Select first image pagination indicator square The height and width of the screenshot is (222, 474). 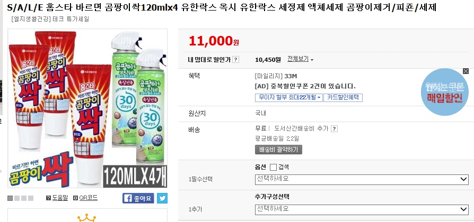point(10,198)
